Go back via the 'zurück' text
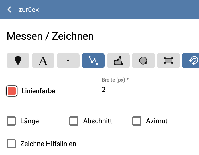Viewport: 199px width, 155px height. tap(29, 10)
